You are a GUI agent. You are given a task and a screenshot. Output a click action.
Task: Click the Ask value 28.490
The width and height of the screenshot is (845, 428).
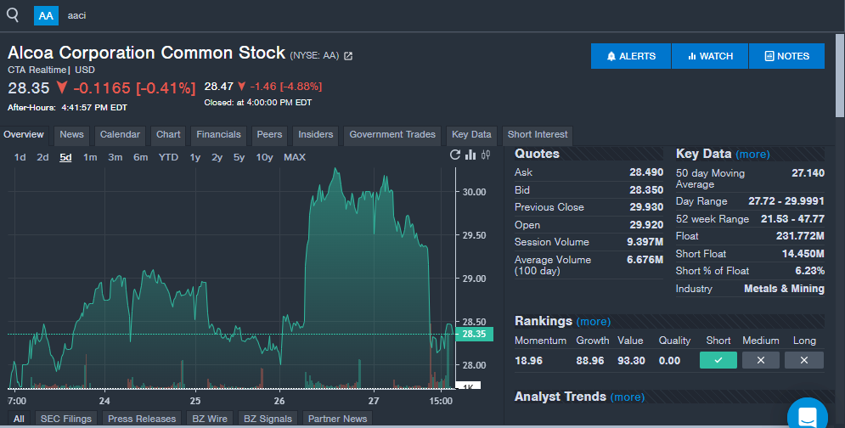coord(646,172)
